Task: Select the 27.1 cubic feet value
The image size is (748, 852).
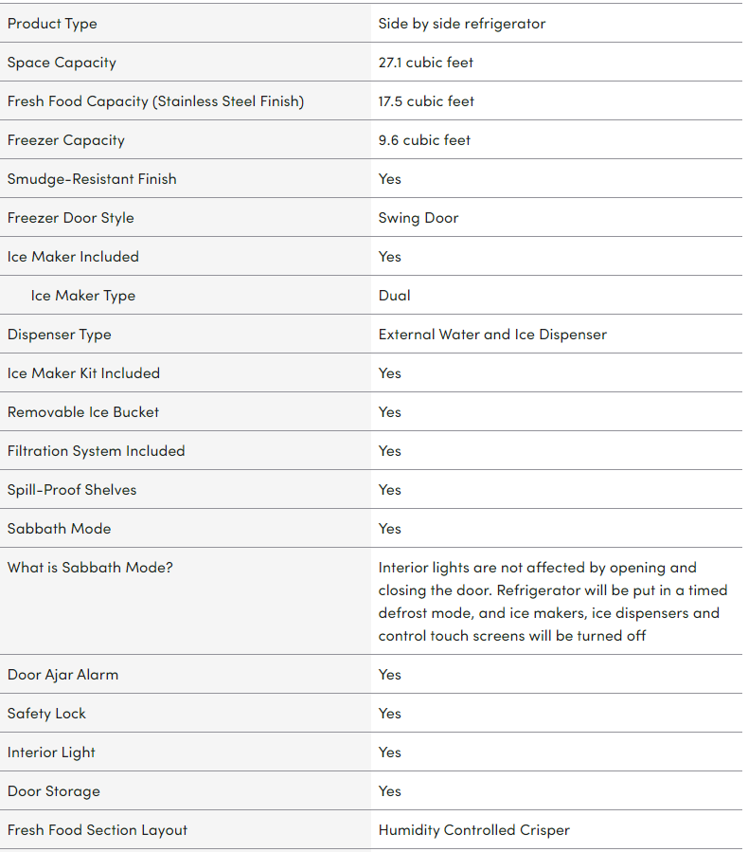Action: tap(426, 63)
